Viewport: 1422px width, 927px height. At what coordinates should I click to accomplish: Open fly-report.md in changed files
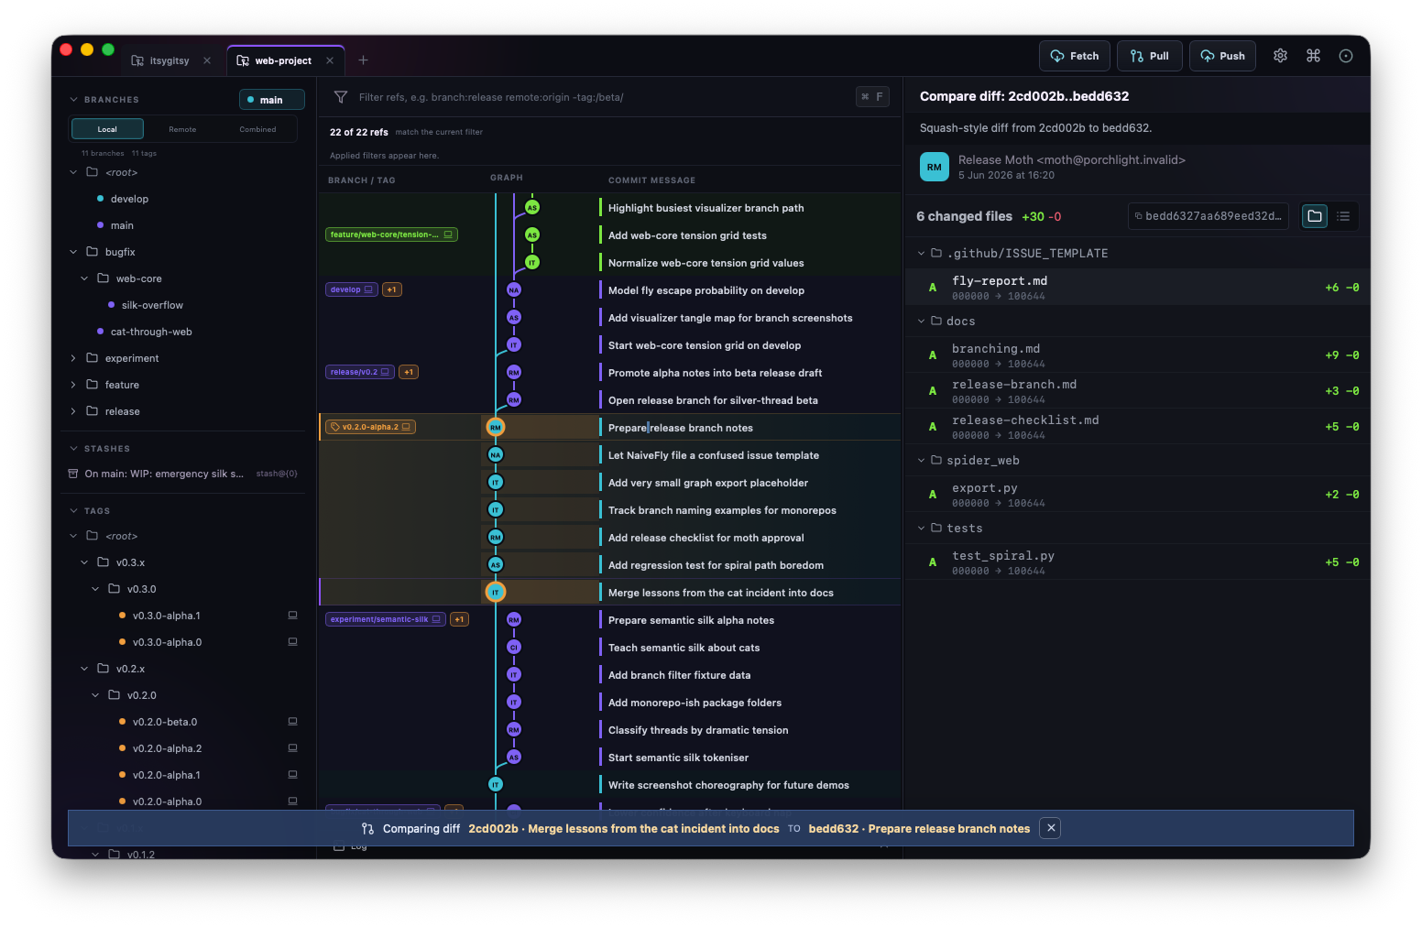(1136, 288)
